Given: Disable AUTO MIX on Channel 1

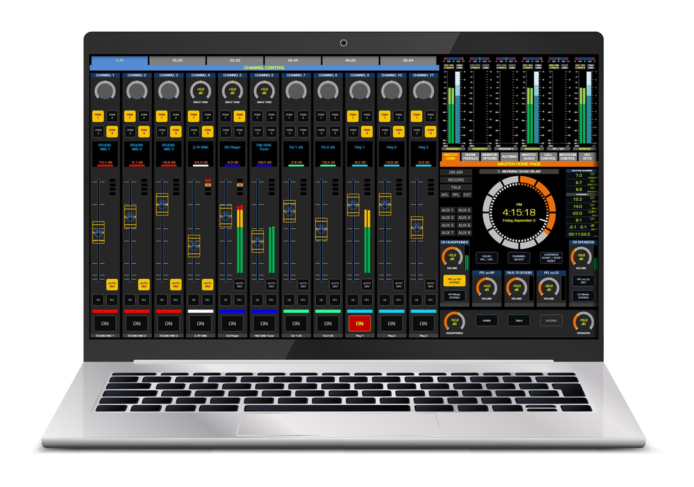Looking at the screenshot, I should pyautogui.click(x=112, y=284).
